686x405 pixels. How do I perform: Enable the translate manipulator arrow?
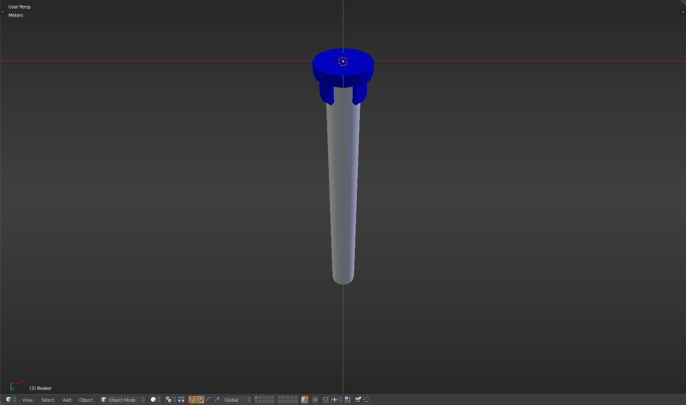pyautogui.click(x=200, y=400)
